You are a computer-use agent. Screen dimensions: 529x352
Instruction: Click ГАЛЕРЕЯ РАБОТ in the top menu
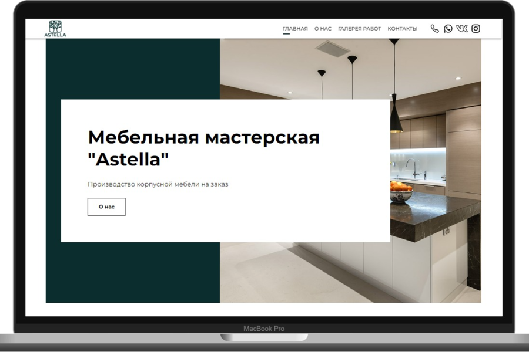(359, 28)
